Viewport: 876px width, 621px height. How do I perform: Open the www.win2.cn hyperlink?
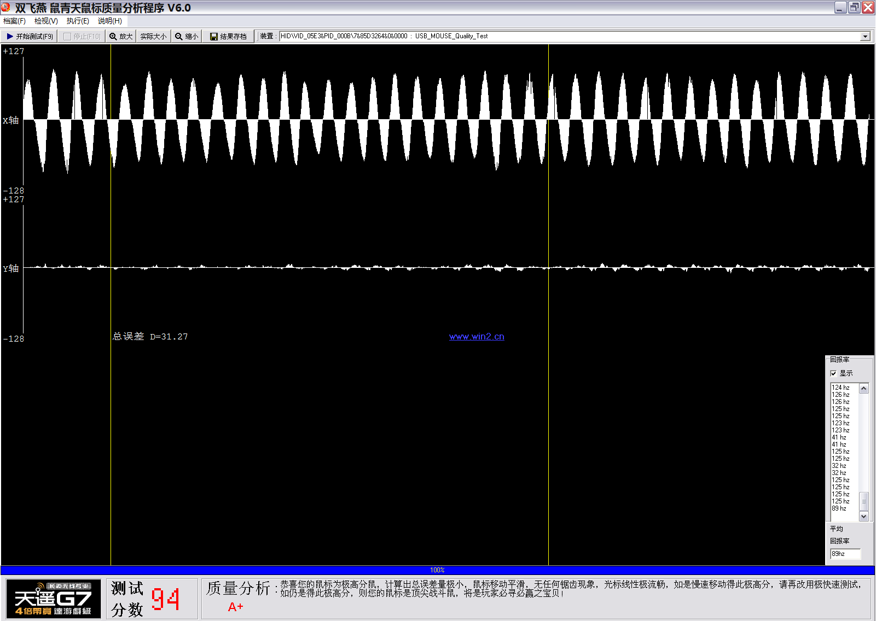click(x=477, y=337)
